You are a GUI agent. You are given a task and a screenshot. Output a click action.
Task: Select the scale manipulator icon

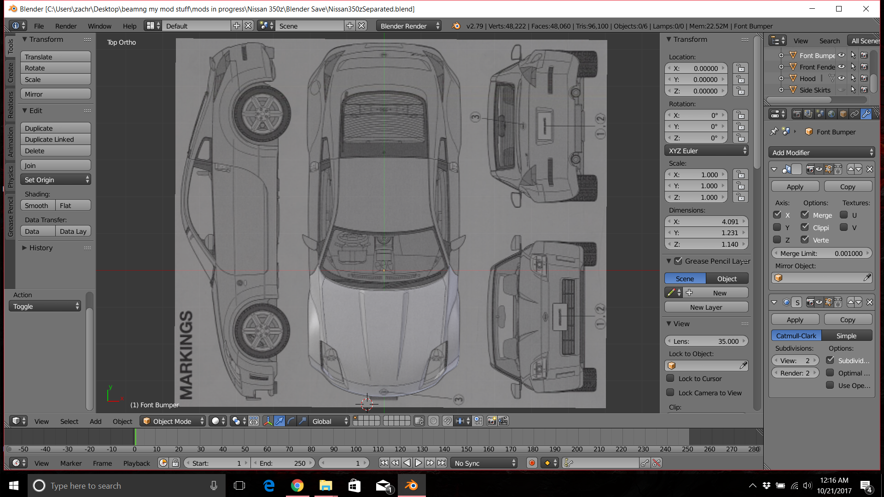click(302, 421)
